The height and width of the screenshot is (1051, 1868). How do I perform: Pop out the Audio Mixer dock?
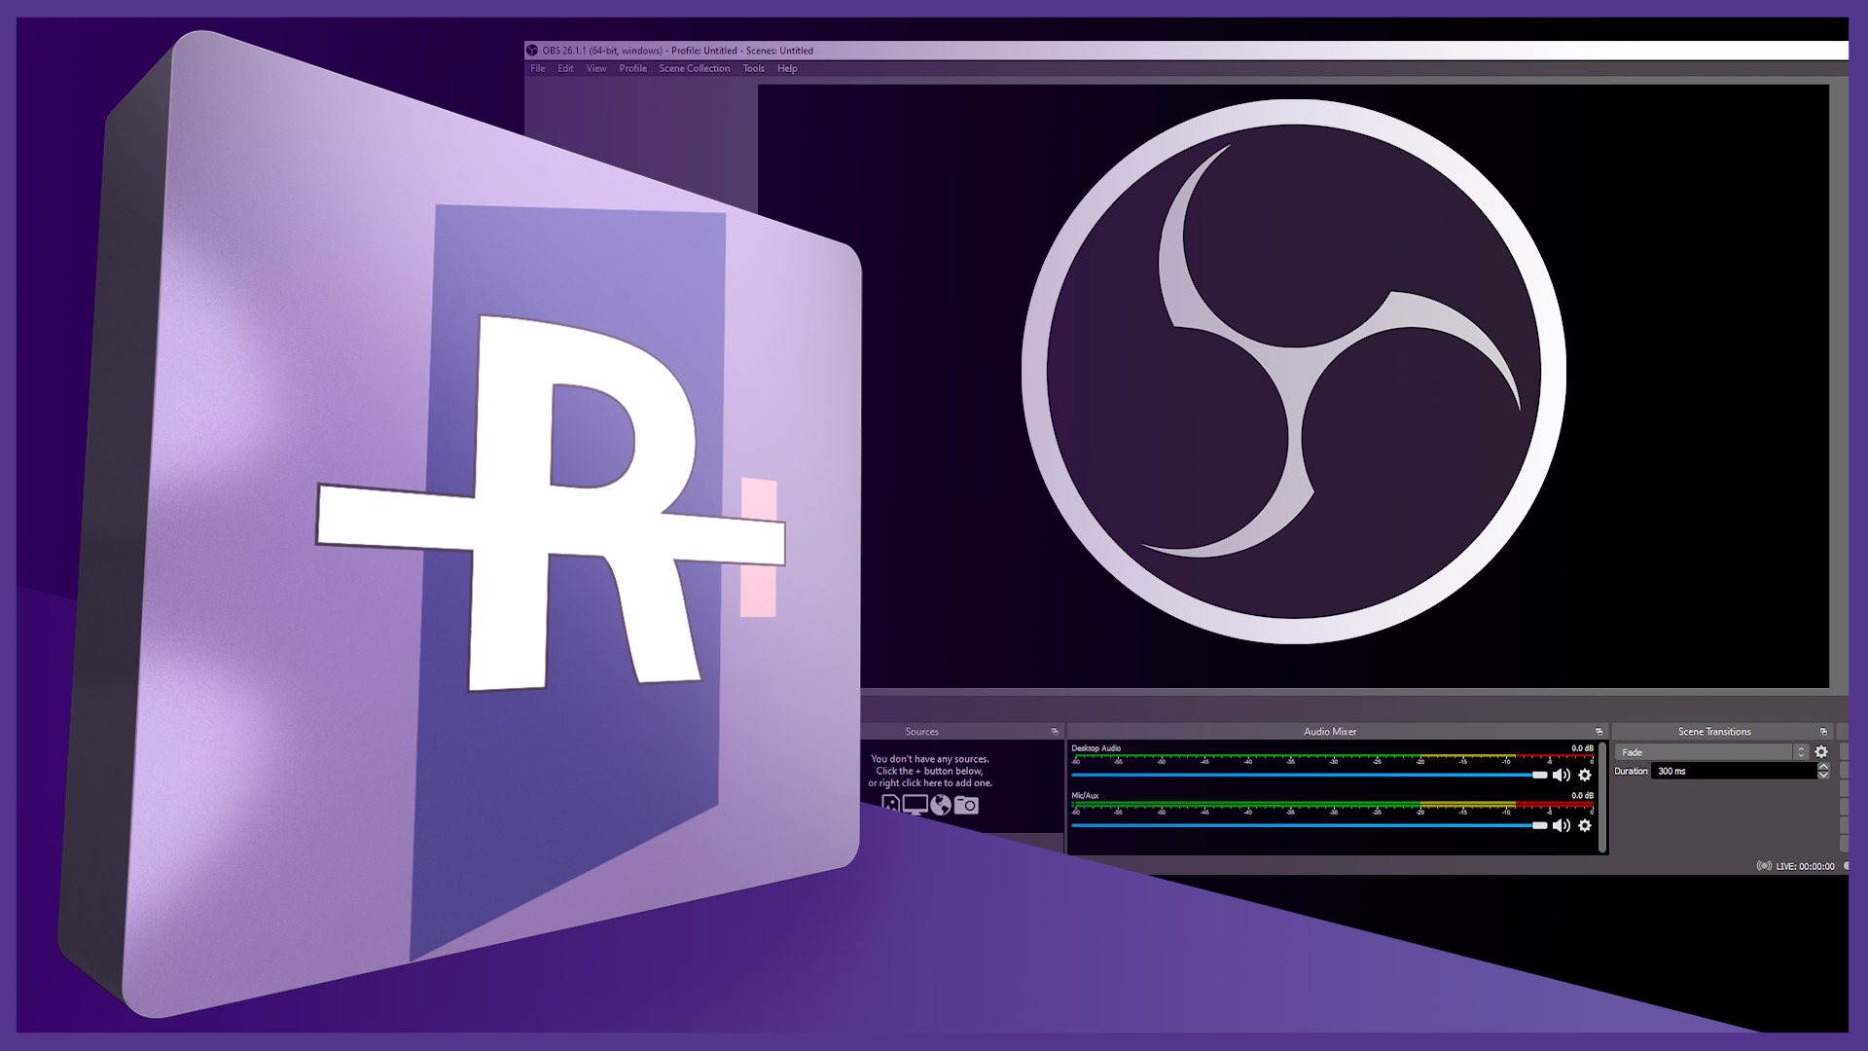(1599, 732)
